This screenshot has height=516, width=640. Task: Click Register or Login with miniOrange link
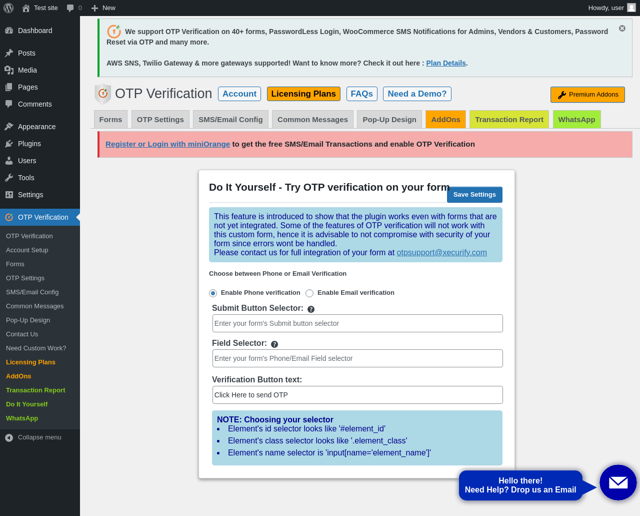click(x=167, y=144)
